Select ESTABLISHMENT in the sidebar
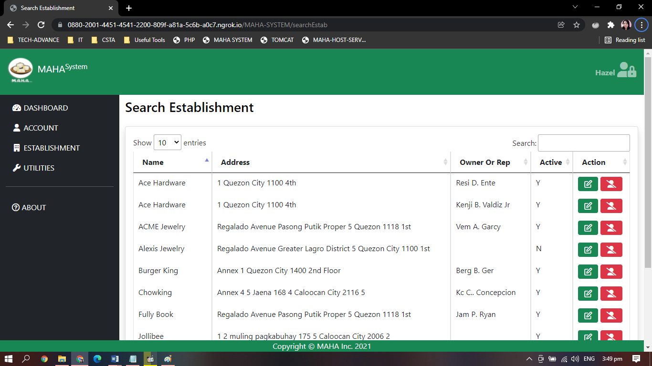652x366 pixels. [x=46, y=148]
